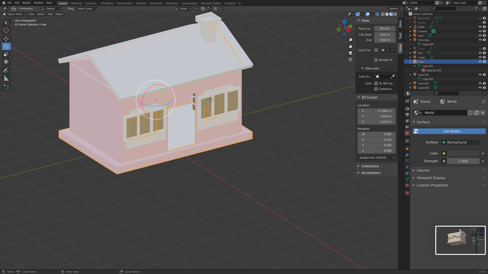Pick the Annotate pencil tool
Viewport: 488px width, 274px height.
pyautogui.click(x=6, y=71)
